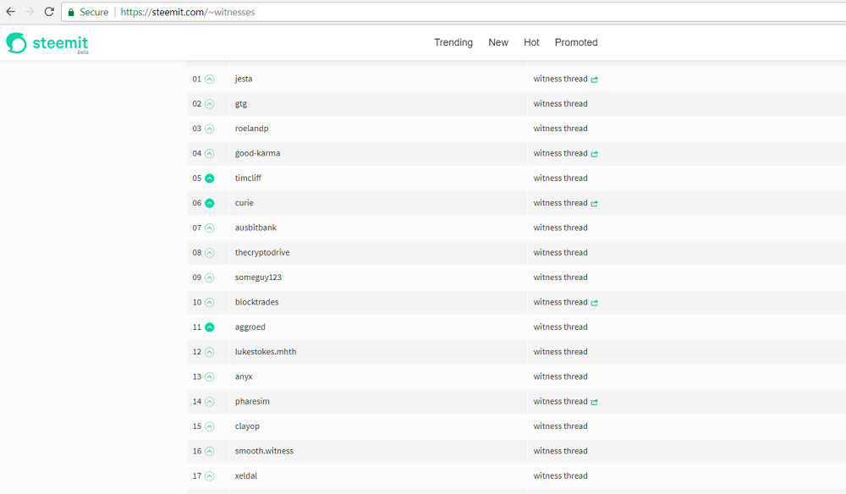Viewport: 846px width, 494px height.
Task: Open gtg's witness thread link
Action: [x=561, y=103]
